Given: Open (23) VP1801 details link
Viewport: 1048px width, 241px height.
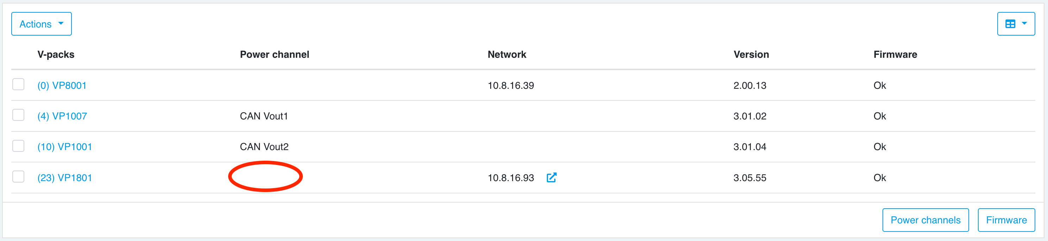Looking at the screenshot, I should (x=65, y=178).
